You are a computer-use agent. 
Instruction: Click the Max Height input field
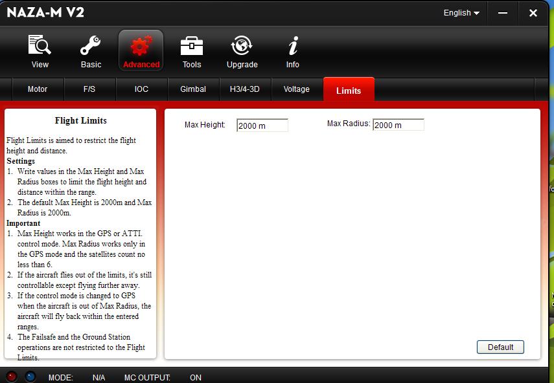click(262, 126)
